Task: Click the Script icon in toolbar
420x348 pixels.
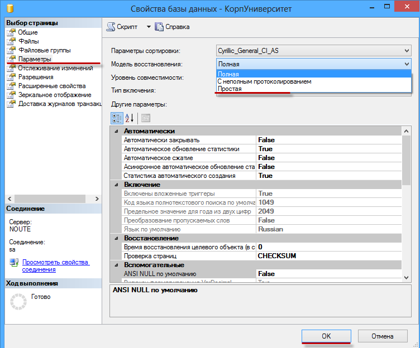Action: [111, 27]
